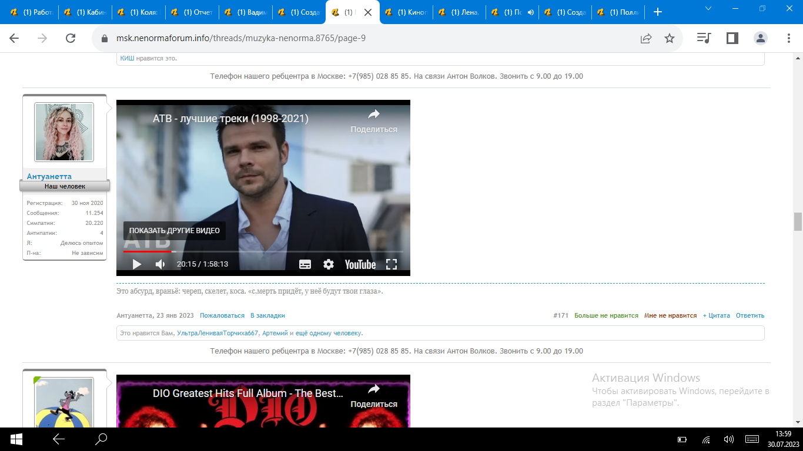803x451 pixels.
Task: Switch to the (1) Полли tab
Action: pyautogui.click(x=619, y=12)
